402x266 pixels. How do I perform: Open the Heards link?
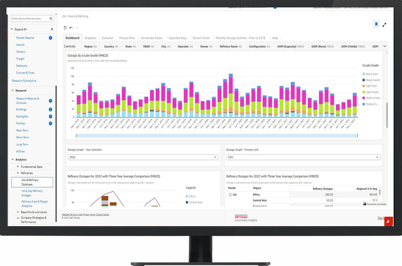click(20, 45)
